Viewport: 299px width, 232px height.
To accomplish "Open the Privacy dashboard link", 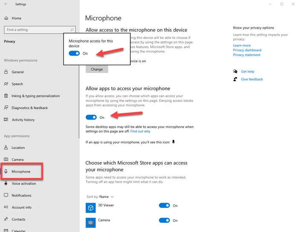I will click(247, 50).
